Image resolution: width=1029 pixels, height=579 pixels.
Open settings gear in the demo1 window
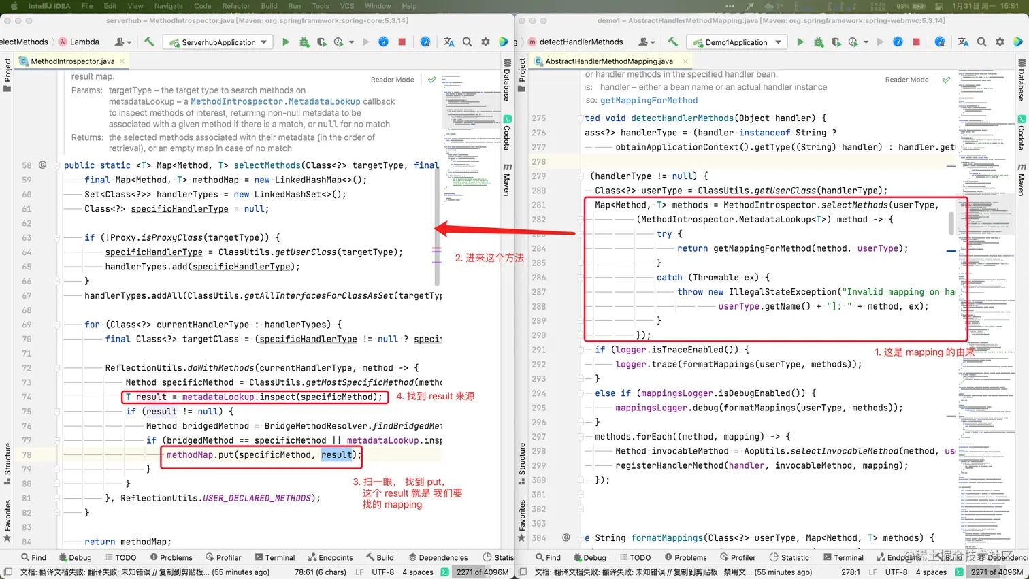click(1000, 42)
